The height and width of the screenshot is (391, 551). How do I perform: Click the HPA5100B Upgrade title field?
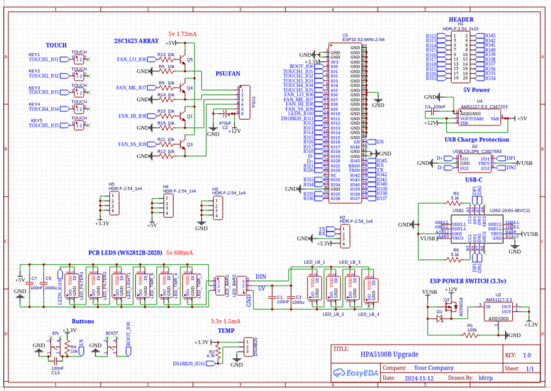coord(389,355)
